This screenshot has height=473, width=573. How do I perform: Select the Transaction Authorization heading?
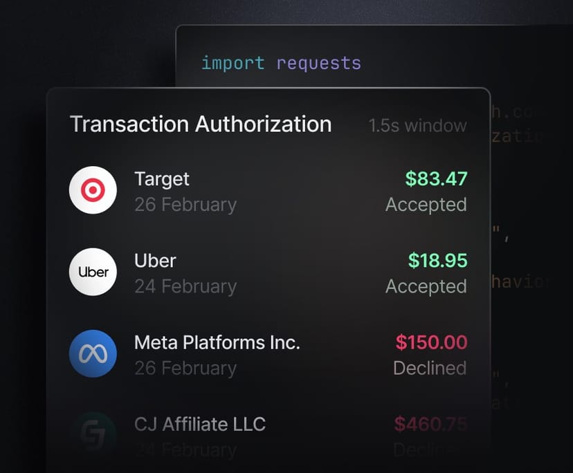pyautogui.click(x=201, y=124)
